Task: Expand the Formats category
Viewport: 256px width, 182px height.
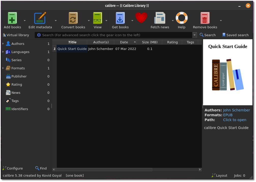Action: click(3, 68)
